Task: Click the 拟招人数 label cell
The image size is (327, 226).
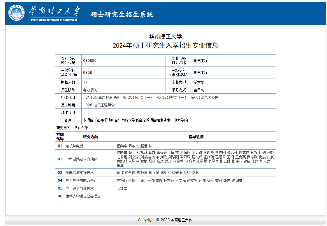Action: (68, 82)
